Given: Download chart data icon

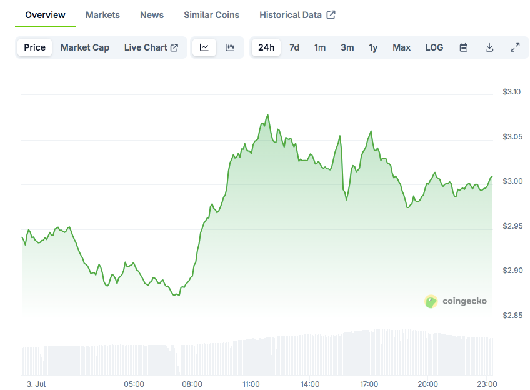Looking at the screenshot, I should 489,47.
